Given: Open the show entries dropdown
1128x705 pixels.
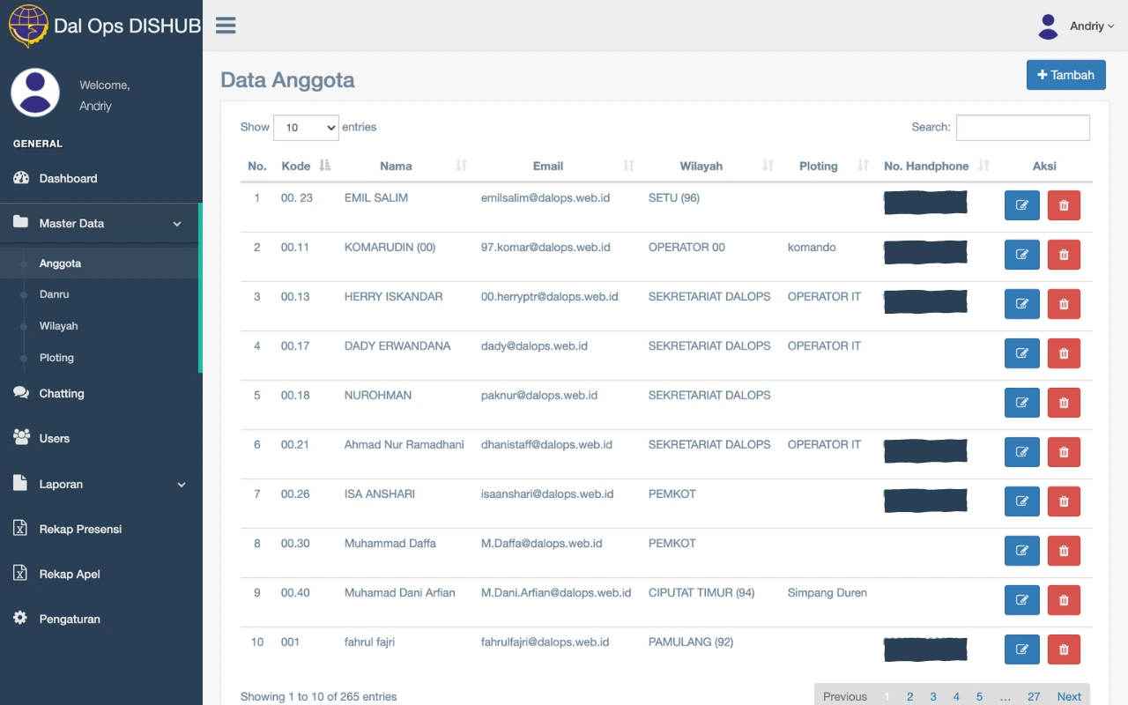Looking at the screenshot, I should tap(306, 128).
